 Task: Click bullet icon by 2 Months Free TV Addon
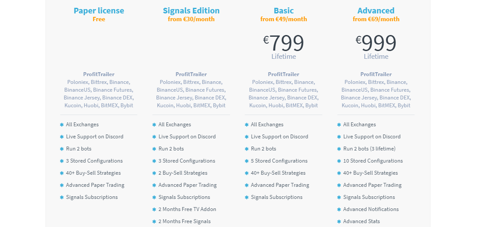click(154, 209)
